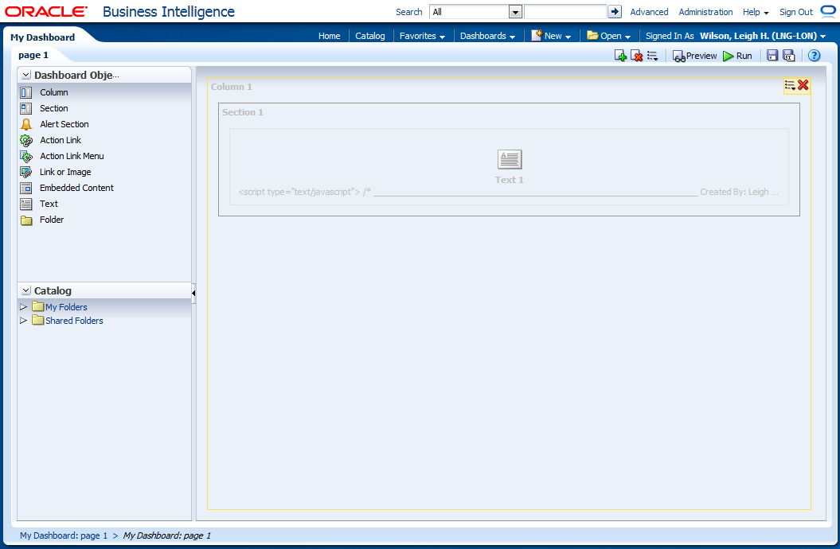Delete Column 1 with the red X
Screen dimensions: 840x549
pyautogui.click(x=803, y=85)
